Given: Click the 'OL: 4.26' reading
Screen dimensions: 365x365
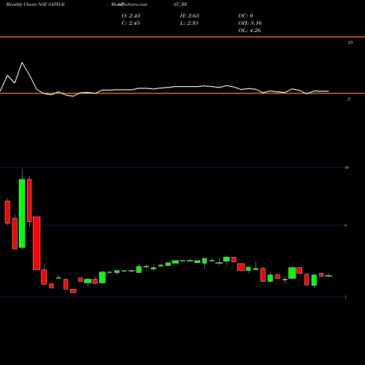Looking at the screenshot, I should [250, 31].
